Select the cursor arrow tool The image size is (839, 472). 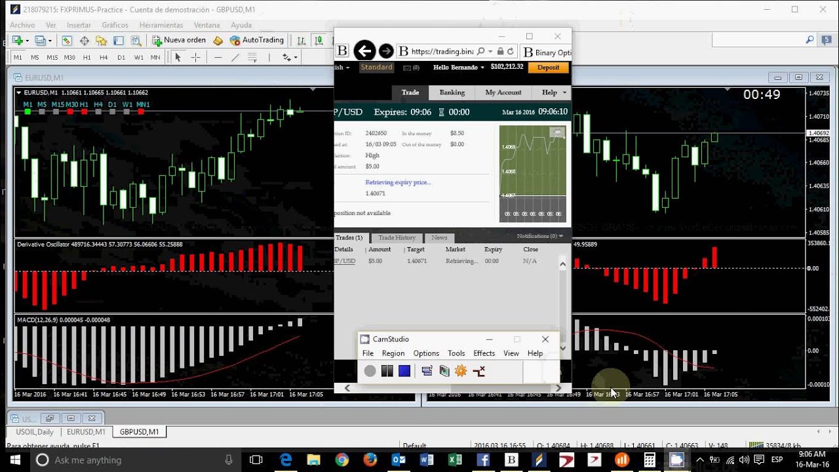click(x=178, y=57)
